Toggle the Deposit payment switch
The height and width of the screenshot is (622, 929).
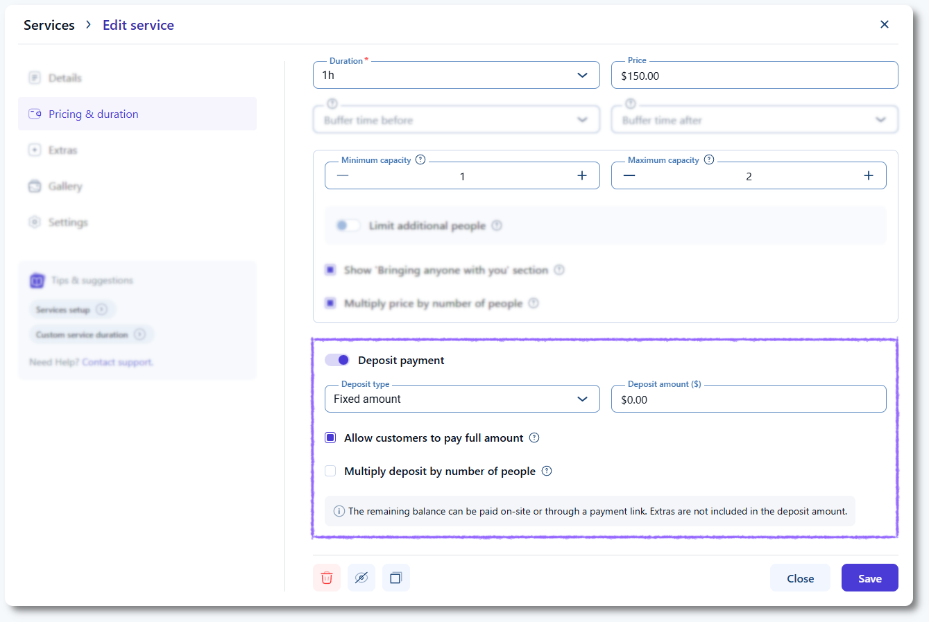[x=338, y=360]
